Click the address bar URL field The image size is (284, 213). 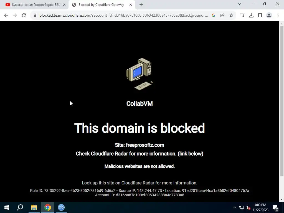pos(123,16)
